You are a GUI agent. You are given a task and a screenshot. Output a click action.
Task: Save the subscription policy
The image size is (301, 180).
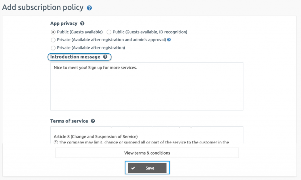[147, 168]
